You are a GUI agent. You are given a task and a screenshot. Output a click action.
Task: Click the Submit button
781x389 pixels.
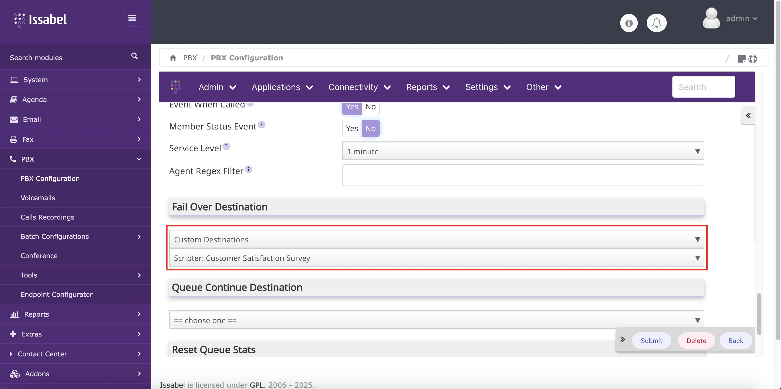[652, 341]
